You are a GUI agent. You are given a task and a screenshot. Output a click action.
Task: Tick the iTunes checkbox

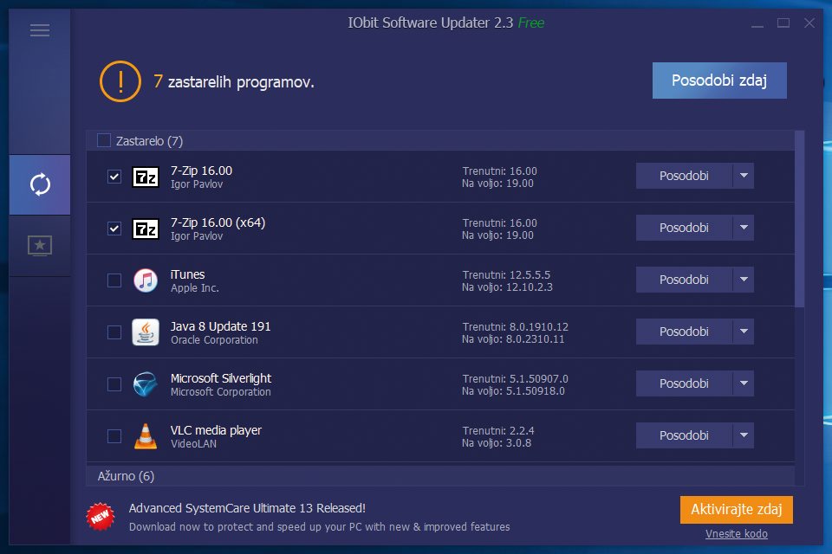(x=114, y=280)
